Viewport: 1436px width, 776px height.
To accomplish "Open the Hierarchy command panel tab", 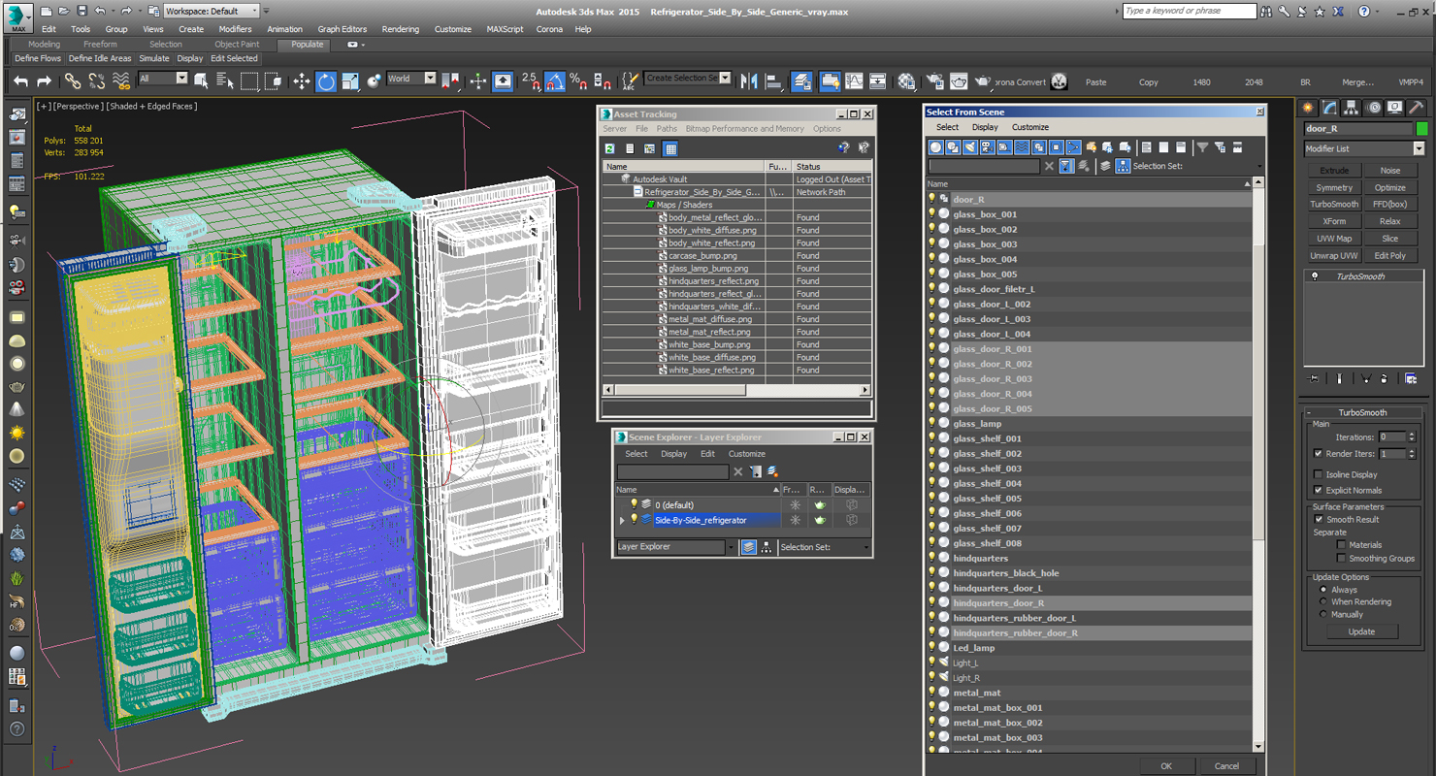I will click(x=1352, y=108).
